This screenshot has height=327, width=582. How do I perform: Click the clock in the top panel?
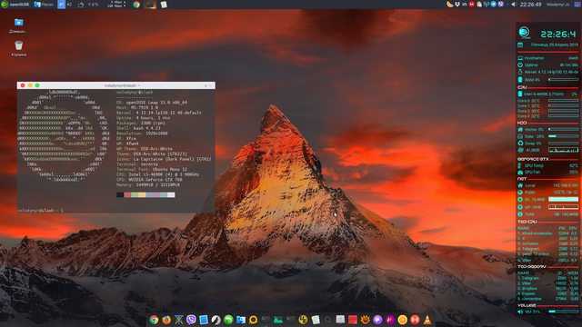tap(530, 5)
